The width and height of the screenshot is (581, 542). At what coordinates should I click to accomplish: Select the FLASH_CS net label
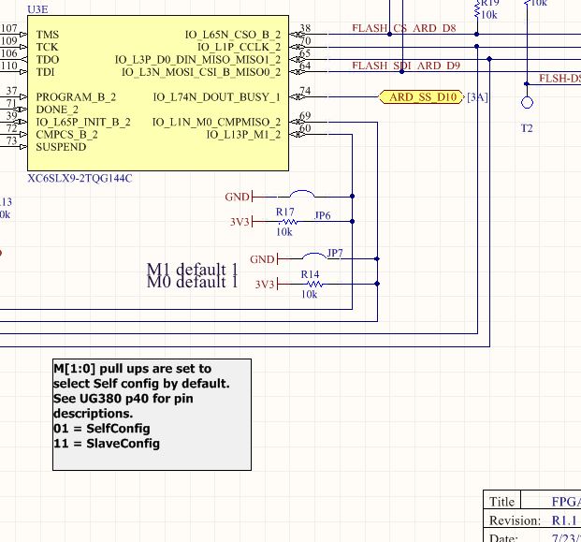point(379,28)
